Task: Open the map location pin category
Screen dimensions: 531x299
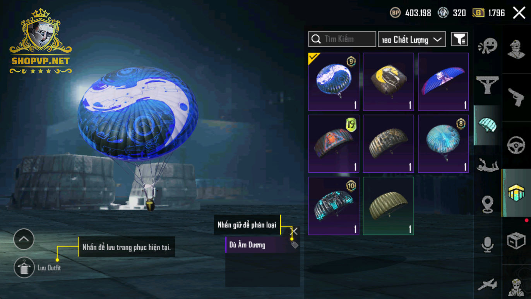Action: coord(487,204)
